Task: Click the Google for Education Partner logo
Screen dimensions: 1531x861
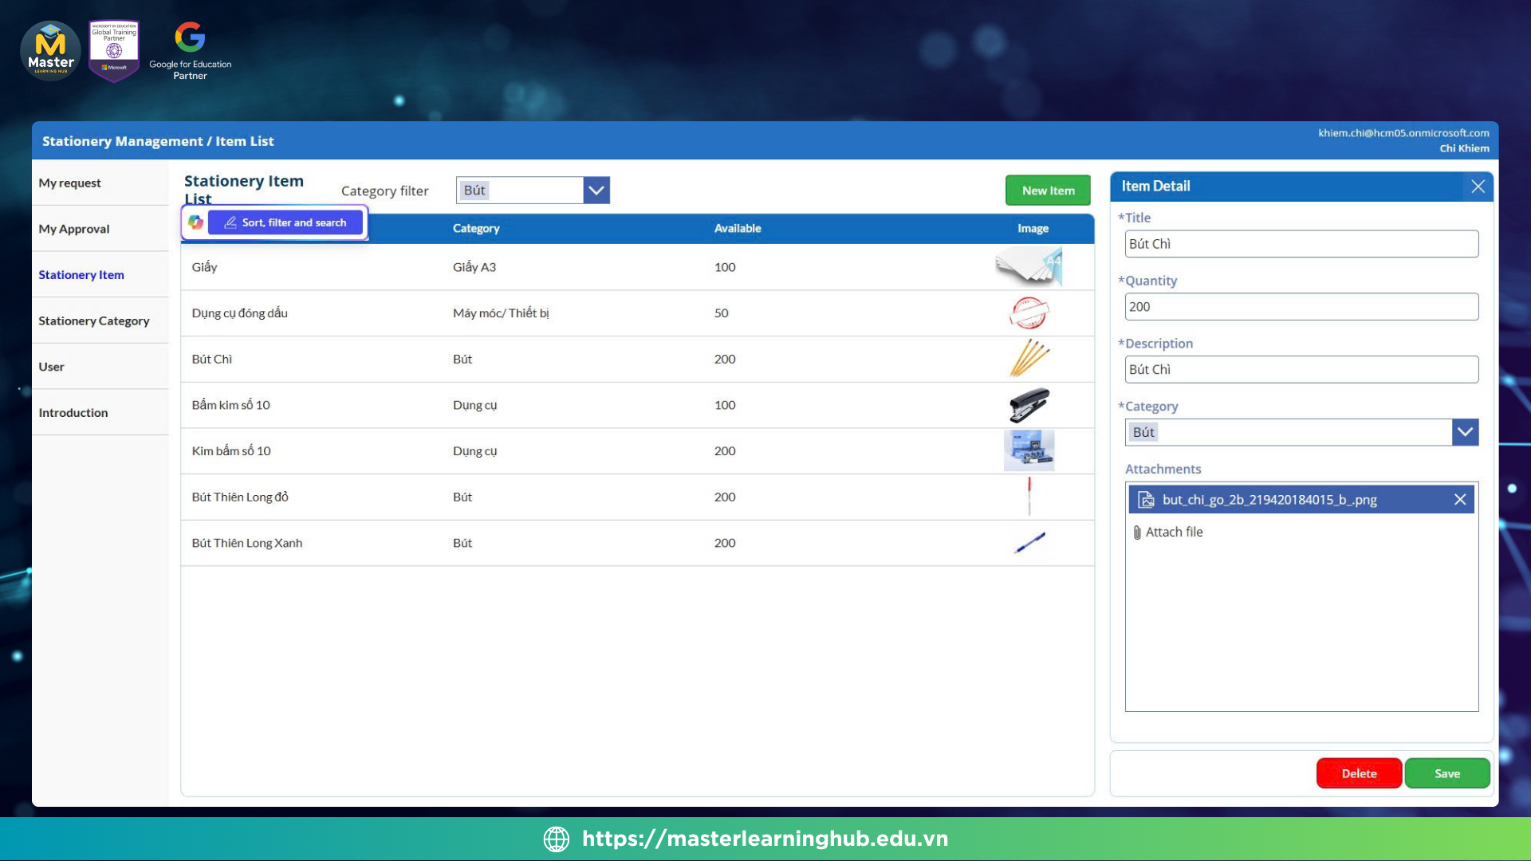Action: (190, 51)
